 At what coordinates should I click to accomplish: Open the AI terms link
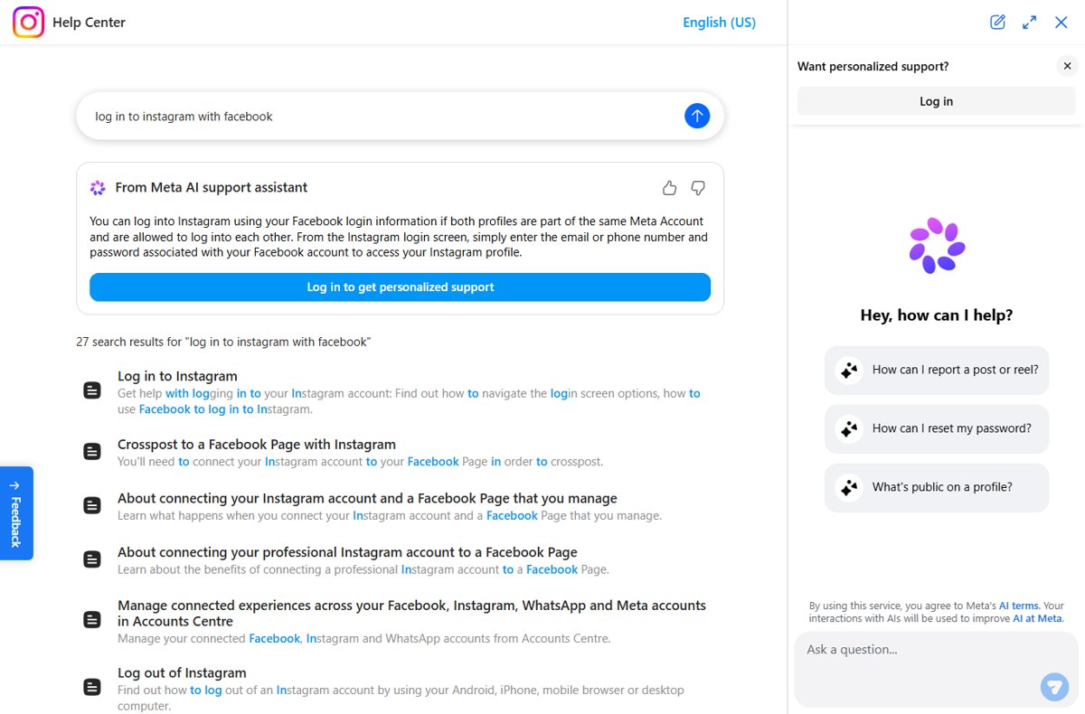point(1018,606)
